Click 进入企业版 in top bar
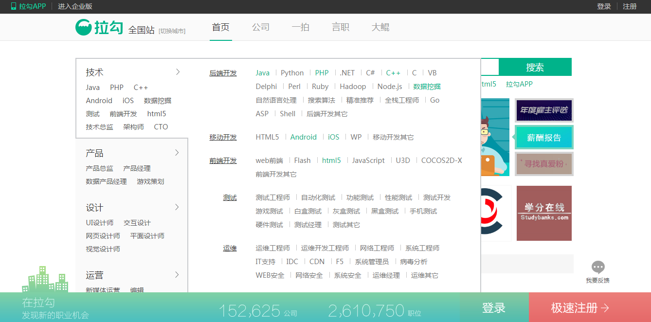This screenshot has width=651, height=322. tap(75, 6)
